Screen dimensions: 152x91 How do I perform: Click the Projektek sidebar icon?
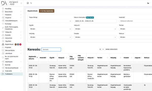point(3,47)
